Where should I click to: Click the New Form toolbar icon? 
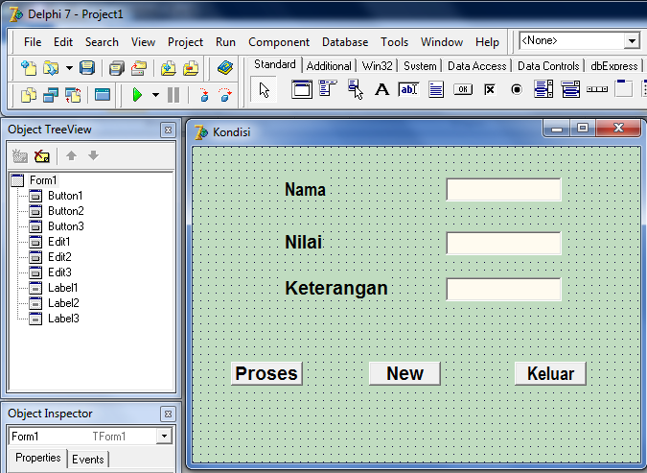pyautogui.click(x=103, y=95)
